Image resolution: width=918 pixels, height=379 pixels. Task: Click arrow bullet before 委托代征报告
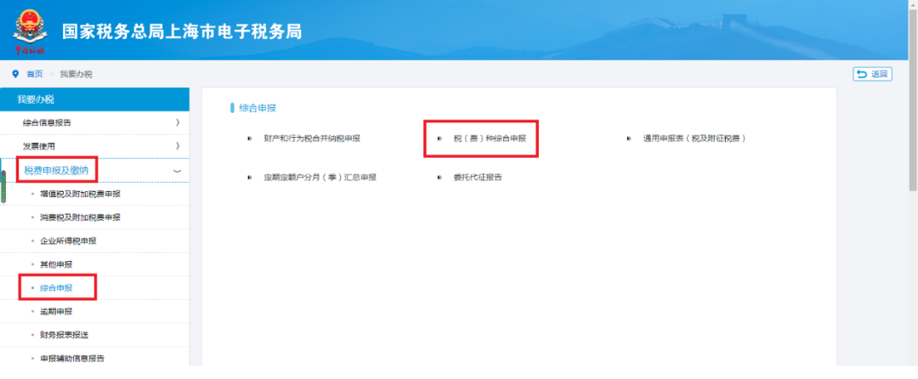tap(439, 178)
